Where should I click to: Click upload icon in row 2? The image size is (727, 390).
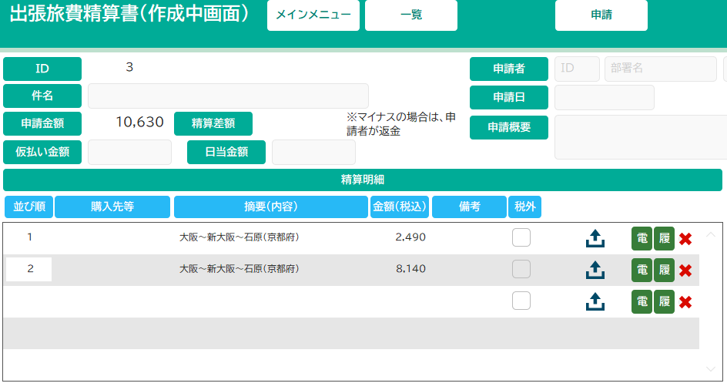click(x=595, y=271)
